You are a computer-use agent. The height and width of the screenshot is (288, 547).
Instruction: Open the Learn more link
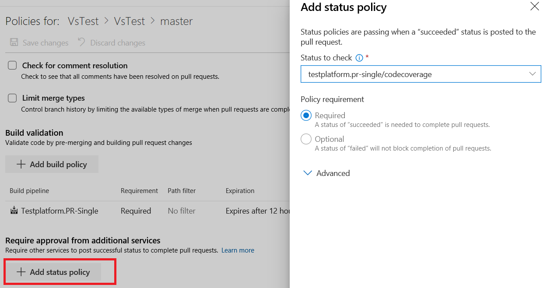pos(238,250)
